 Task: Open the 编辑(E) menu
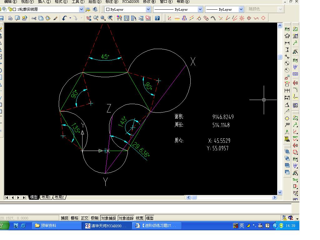point(10,2)
